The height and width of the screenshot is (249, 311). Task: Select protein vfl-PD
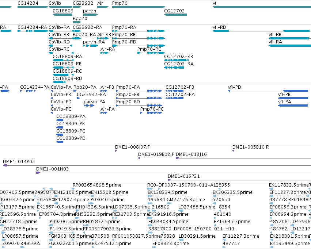pyautogui.click(x=235, y=87)
